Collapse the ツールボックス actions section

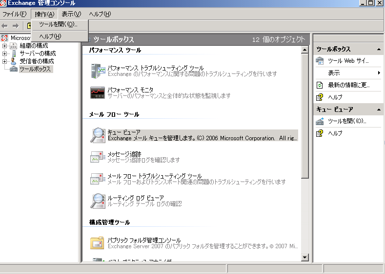point(379,49)
